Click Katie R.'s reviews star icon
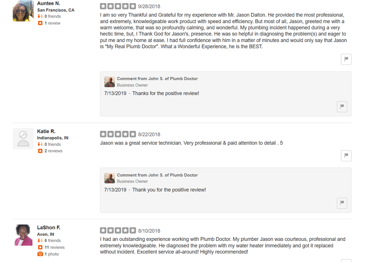Viewport: 386px width, 262px height. point(40,151)
